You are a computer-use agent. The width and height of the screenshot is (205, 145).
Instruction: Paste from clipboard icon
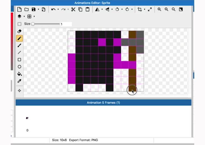coord(88,9)
